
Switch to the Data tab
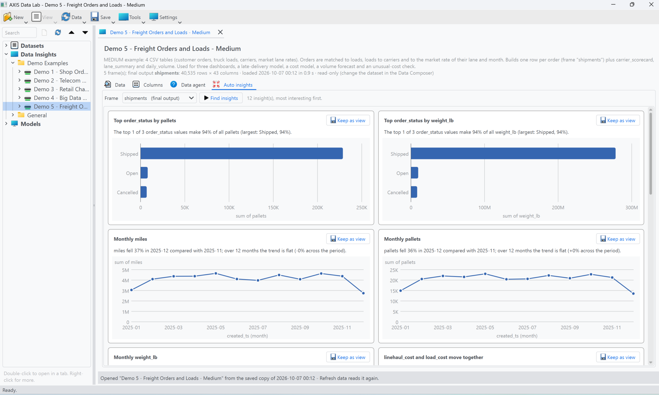tap(115, 85)
